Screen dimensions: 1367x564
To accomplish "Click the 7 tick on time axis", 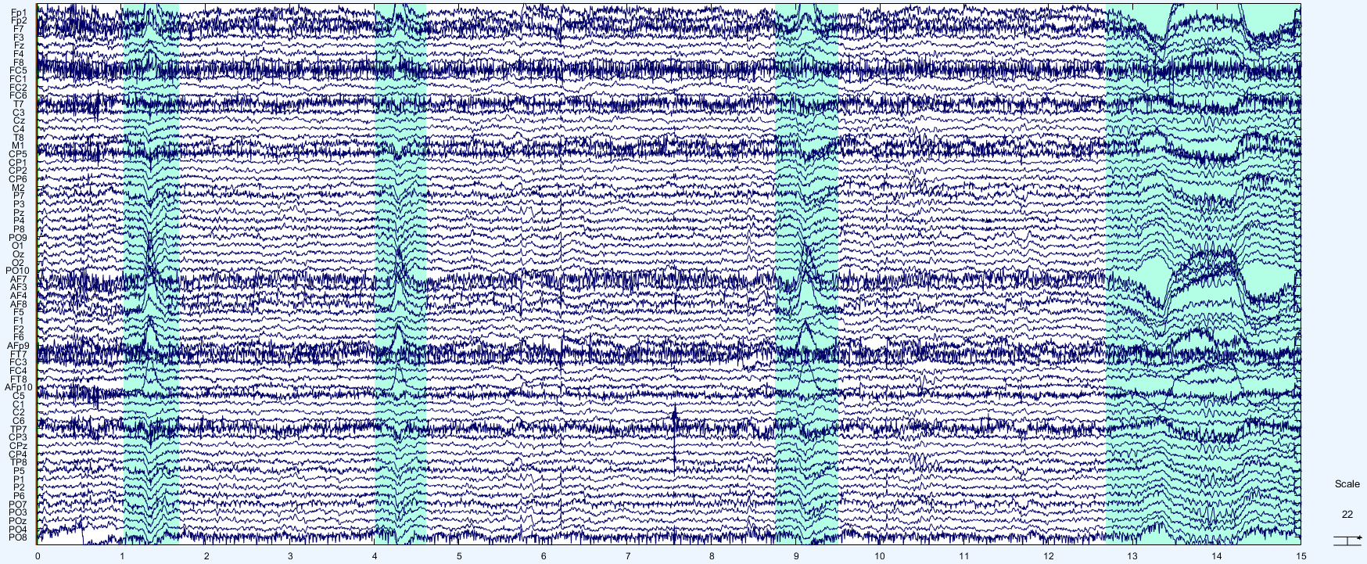I will [627, 555].
